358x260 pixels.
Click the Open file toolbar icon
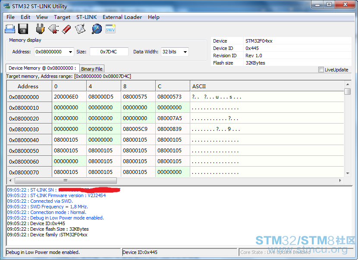pyautogui.click(x=10, y=29)
